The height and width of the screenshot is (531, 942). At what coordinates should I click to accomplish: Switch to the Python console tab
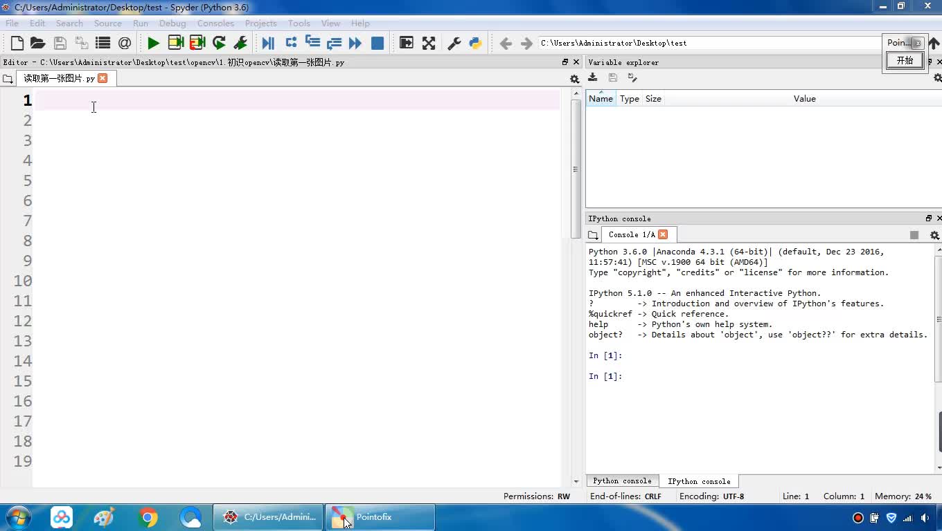[x=622, y=481]
